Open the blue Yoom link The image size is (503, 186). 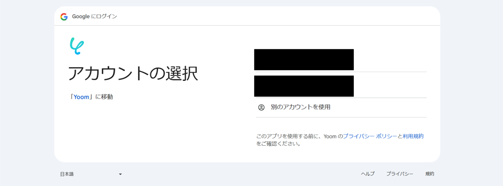coord(81,97)
